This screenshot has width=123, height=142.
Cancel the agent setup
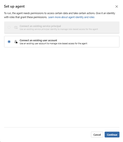click(97, 135)
